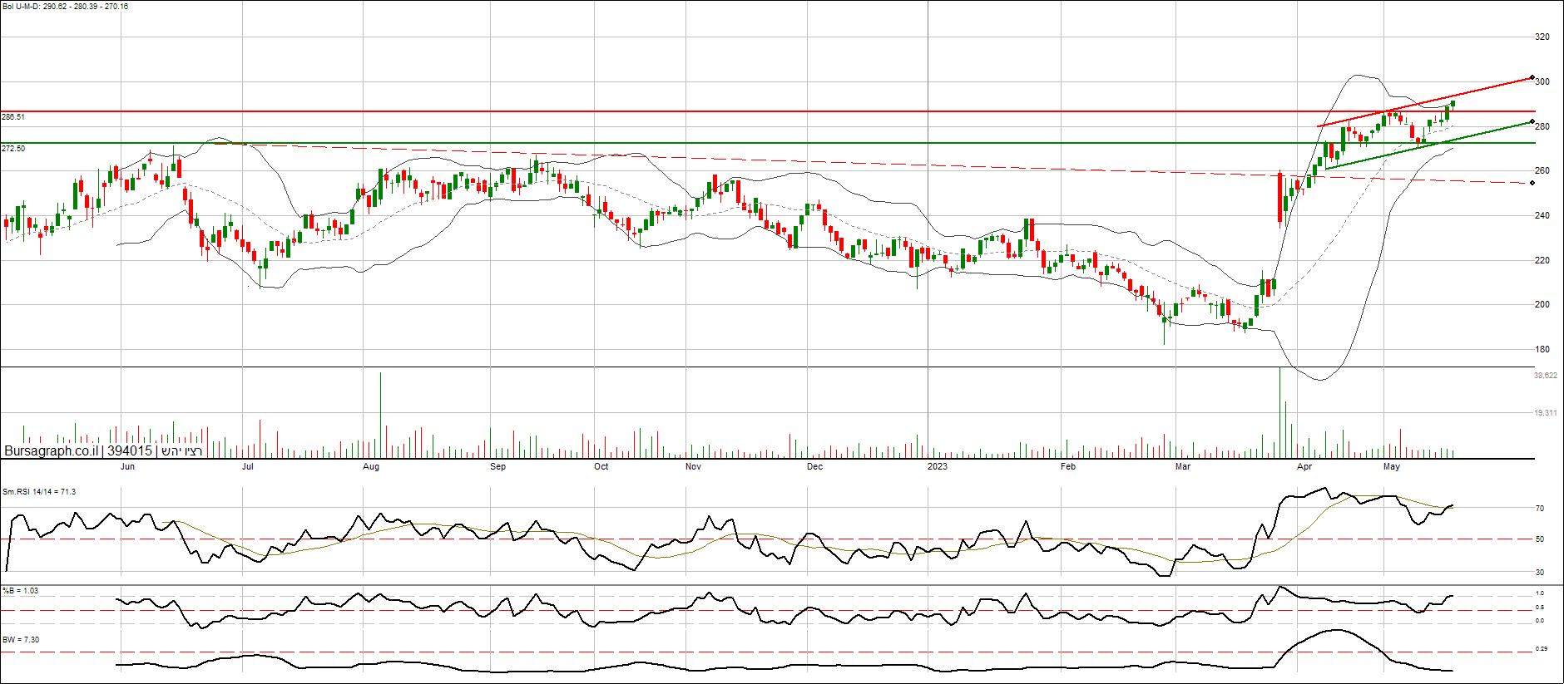Click the 320 price level on the axis
1564x684 pixels.
1542,37
